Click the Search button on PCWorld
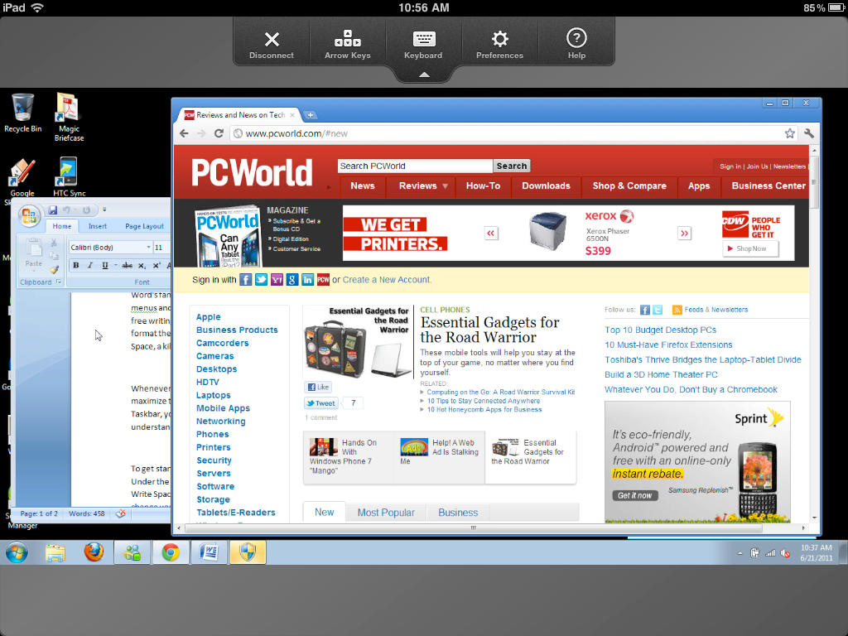The height and width of the screenshot is (636, 848). [512, 166]
